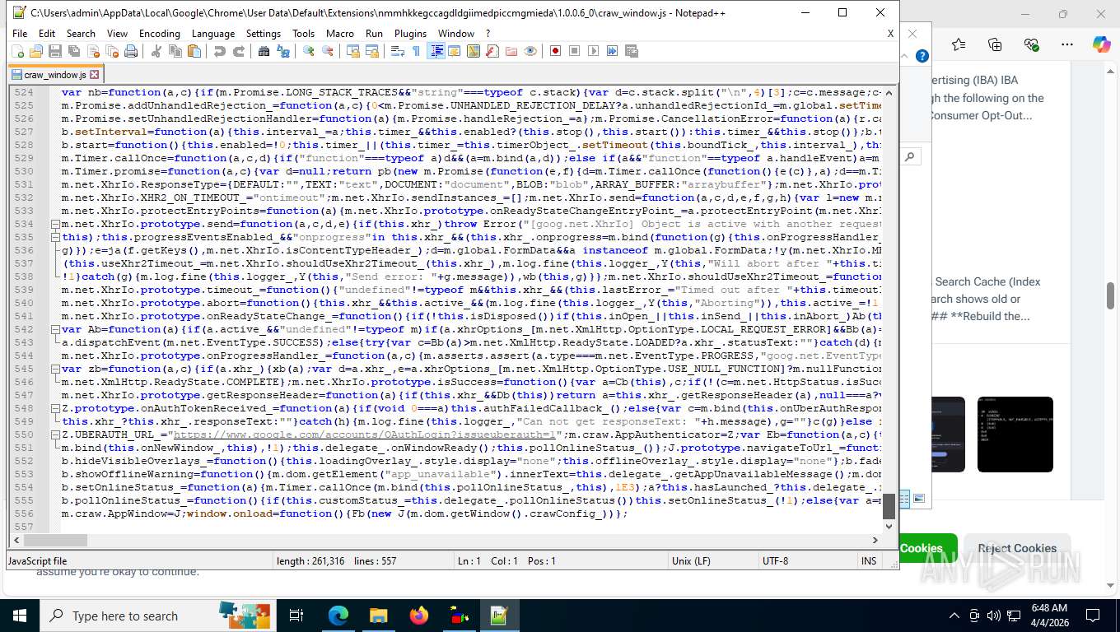Close the craw_window.js tab with red X

[x=94, y=74]
